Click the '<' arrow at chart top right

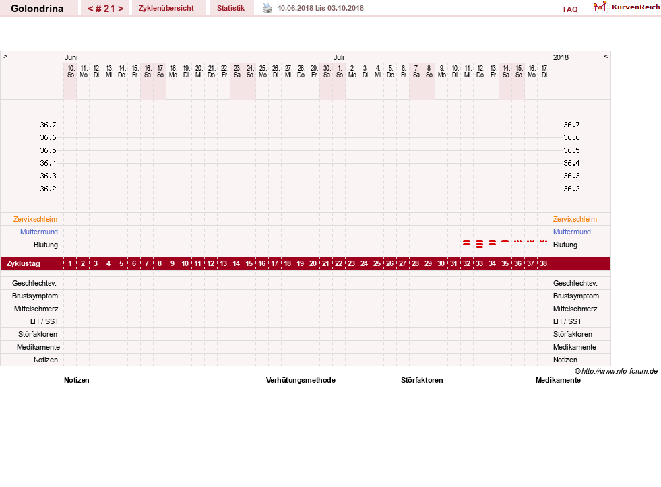point(606,56)
